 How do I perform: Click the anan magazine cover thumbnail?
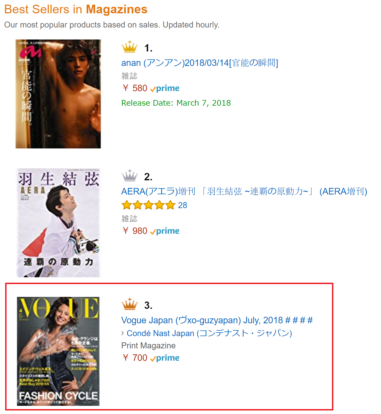point(58,94)
